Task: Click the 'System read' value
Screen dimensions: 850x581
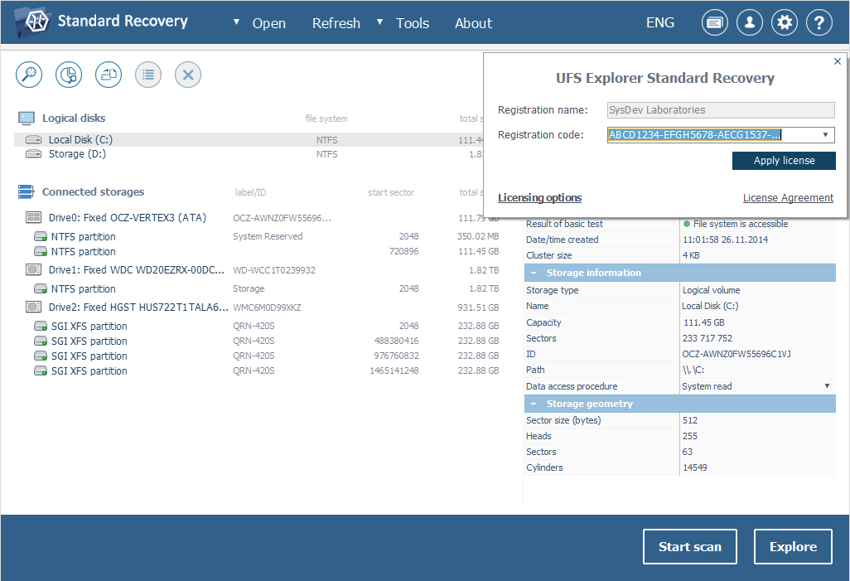Action: [x=707, y=386]
